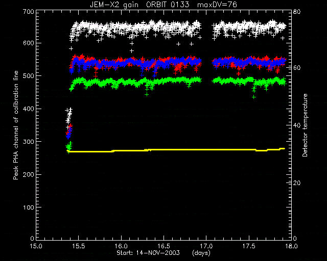Click the 17.0 tick label on time axis
327x261 pixels.
(x=206, y=246)
